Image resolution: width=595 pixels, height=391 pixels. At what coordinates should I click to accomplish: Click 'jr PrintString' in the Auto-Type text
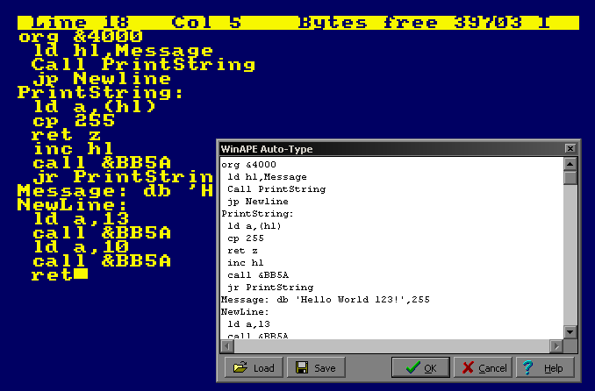tap(270, 287)
